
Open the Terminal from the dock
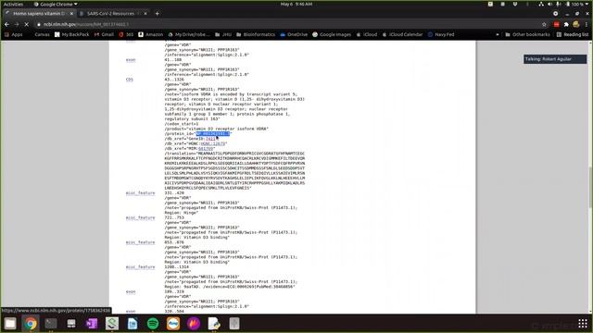click(x=51, y=324)
